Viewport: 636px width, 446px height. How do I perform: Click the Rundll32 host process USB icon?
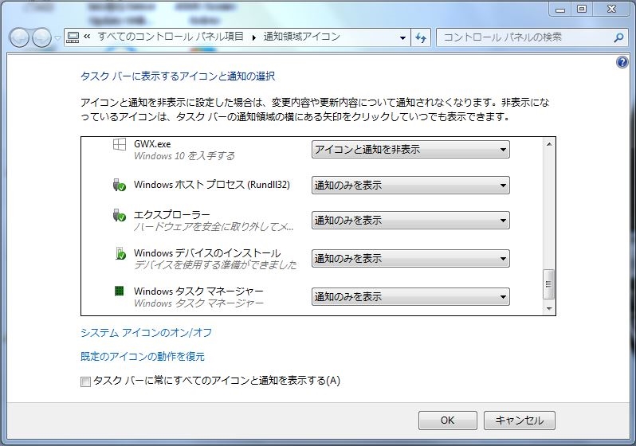click(119, 185)
